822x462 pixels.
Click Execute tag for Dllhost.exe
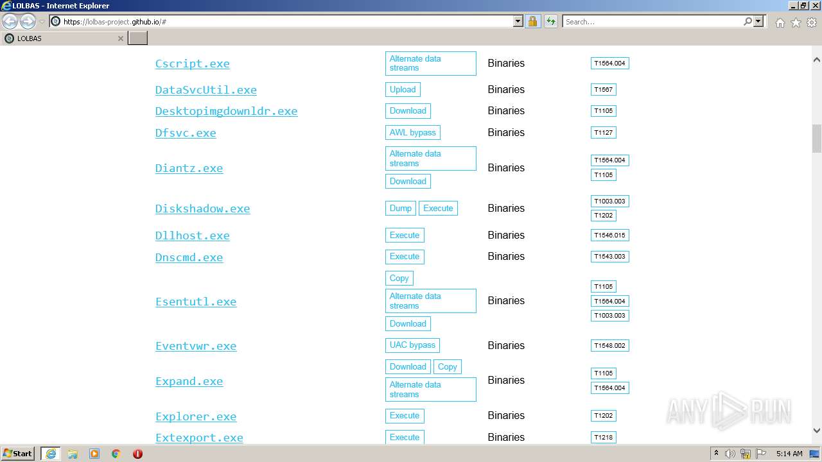point(405,235)
